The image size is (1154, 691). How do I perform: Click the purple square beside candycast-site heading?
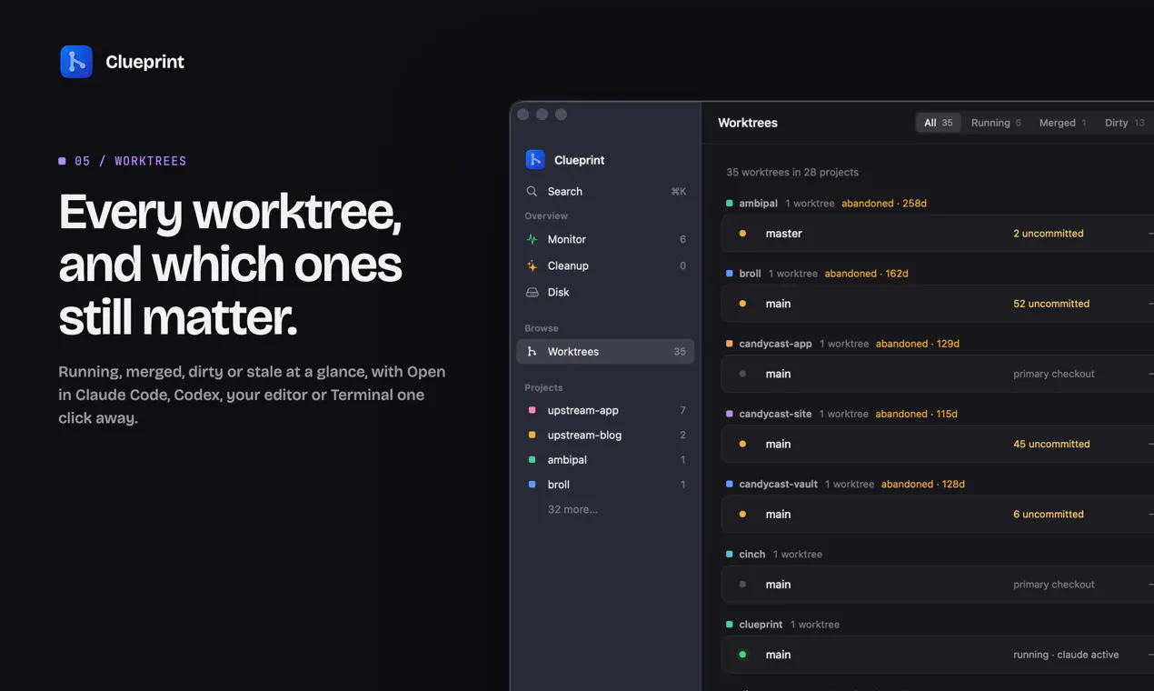pyautogui.click(x=730, y=414)
